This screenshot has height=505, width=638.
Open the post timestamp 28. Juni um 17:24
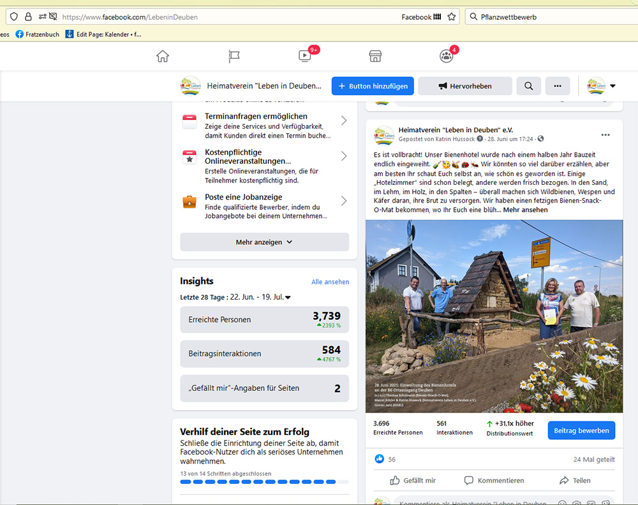pyautogui.click(x=510, y=139)
